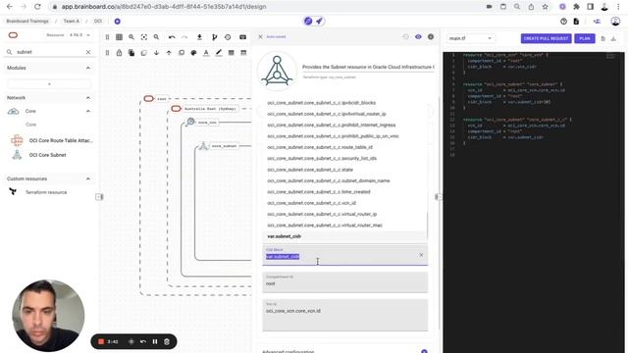Choose the subnet_domain_name suggestion
This screenshot has width=628, height=353.
(344, 180)
